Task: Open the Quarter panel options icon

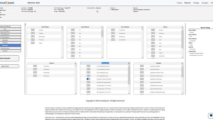Action: [76, 63]
